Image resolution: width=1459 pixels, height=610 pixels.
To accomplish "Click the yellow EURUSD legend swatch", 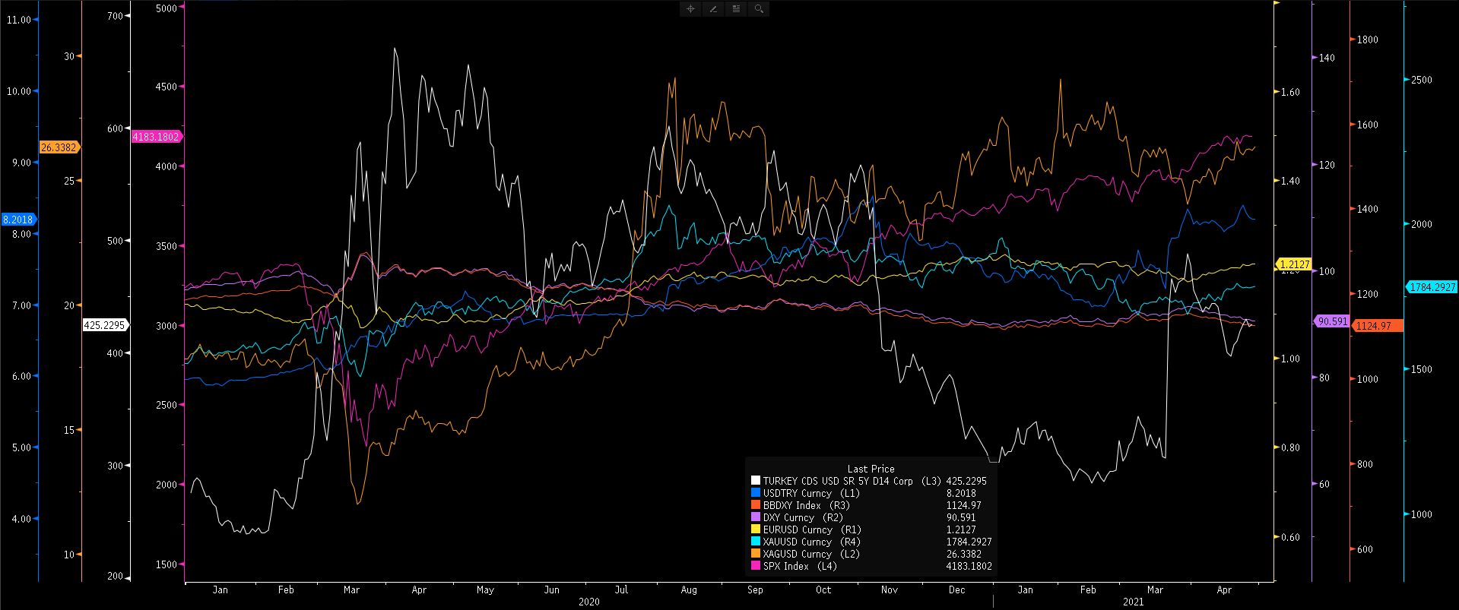I will click(755, 529).
